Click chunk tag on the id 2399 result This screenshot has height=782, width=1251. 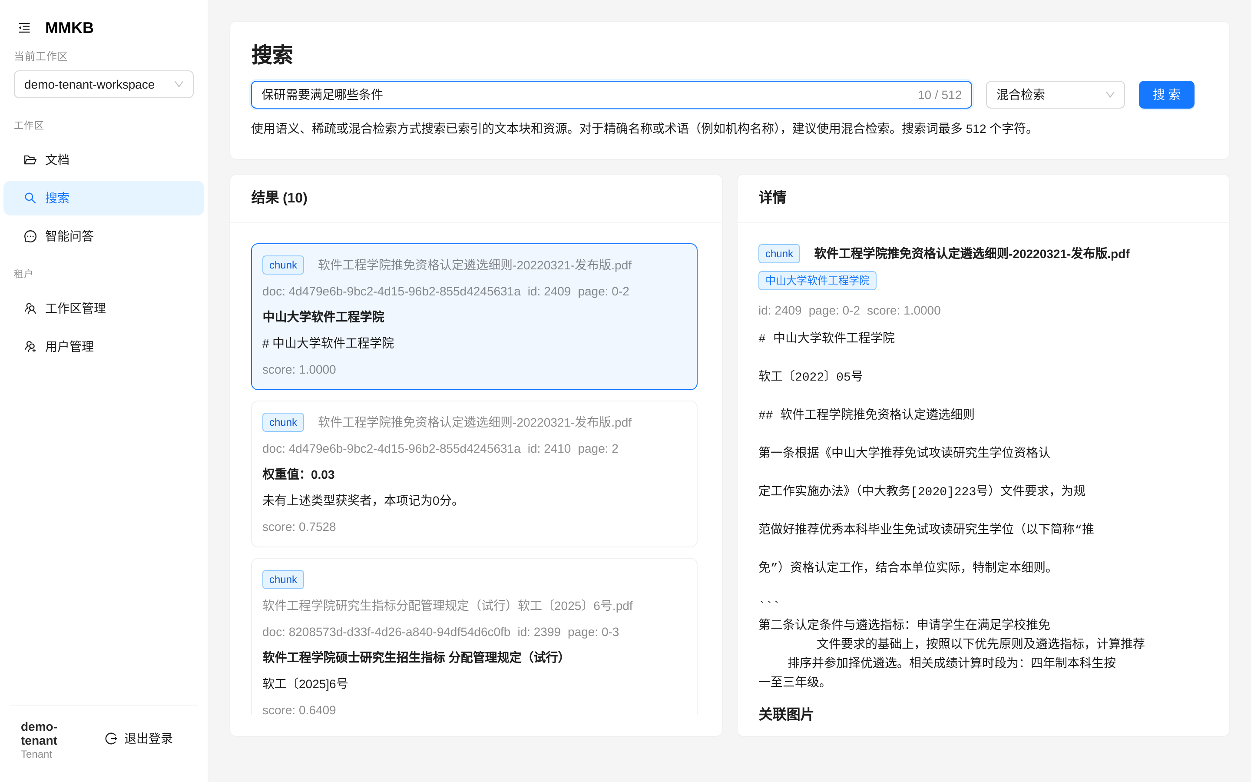pyautogui.click(x=283, y=579)
